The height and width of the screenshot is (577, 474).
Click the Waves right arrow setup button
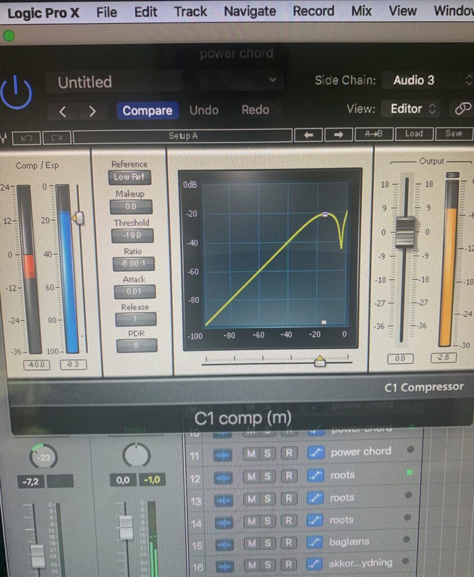(x=338, y=135)
